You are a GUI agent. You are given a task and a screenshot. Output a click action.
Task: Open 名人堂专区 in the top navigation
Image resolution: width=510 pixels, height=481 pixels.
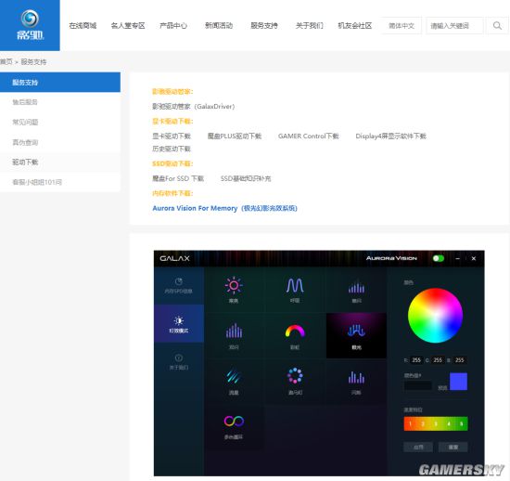click(128, 25)
